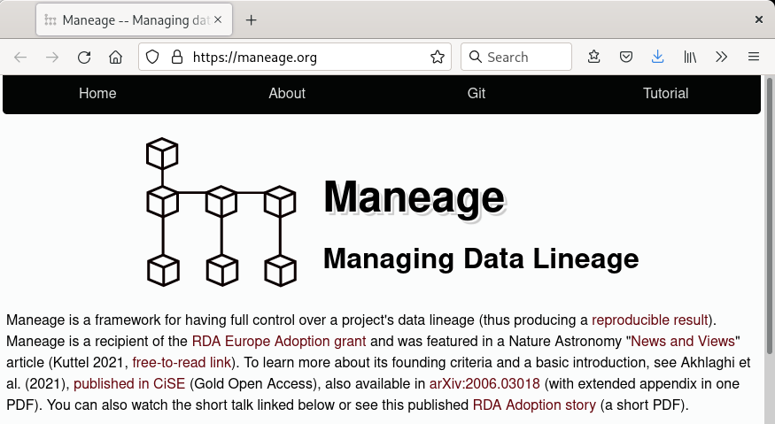Open the Library bookmarks and history icon
Image resolution: width=775 pixels, height=424 pixels.
[690, 57]
